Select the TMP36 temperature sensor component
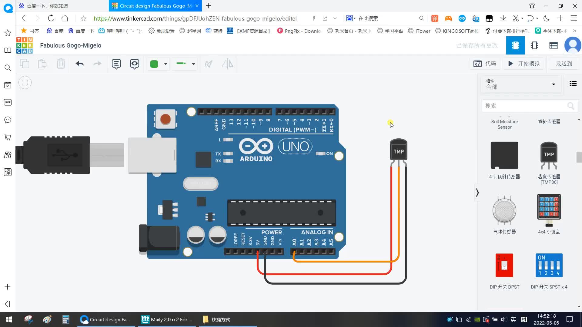This screenshot has width=582, height=327. click(549, 163)
